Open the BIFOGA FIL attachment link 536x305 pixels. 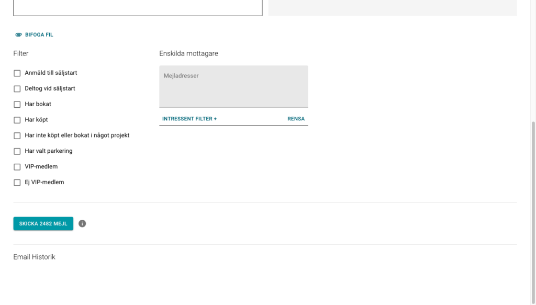coord(37,35)
